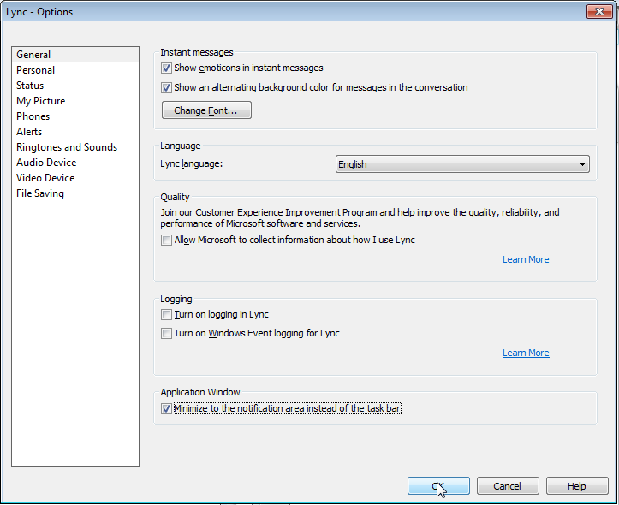Select the General options category
This screenshot has width=619, height=505.
point(75,55)
